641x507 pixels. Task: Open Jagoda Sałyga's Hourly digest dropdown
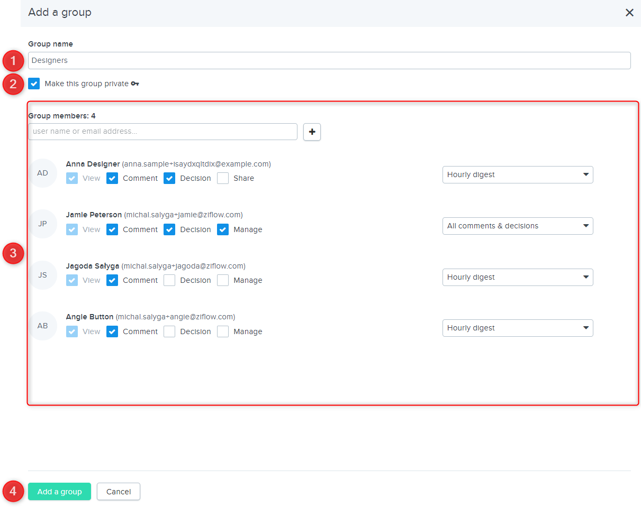[x=518, y=277]
